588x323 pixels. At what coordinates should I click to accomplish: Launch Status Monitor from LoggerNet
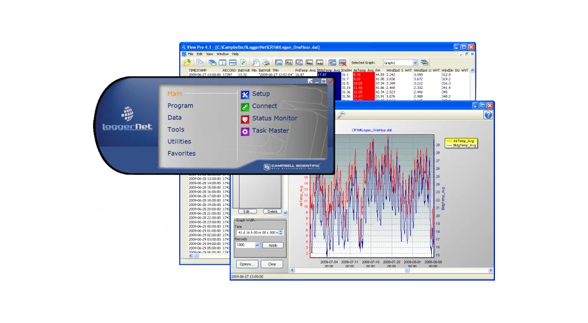click(274, 118)
